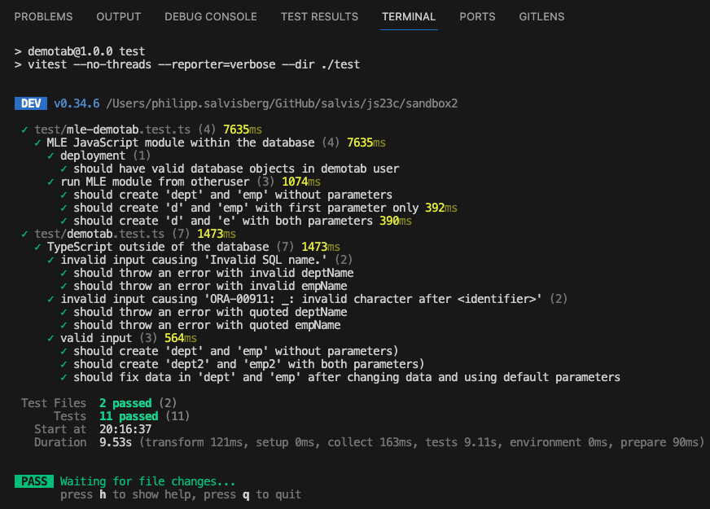Click checkmark beside 'MLE JavaScript module within the database'
The height and width of the screenshot is (509, 710).
point(37,143)
